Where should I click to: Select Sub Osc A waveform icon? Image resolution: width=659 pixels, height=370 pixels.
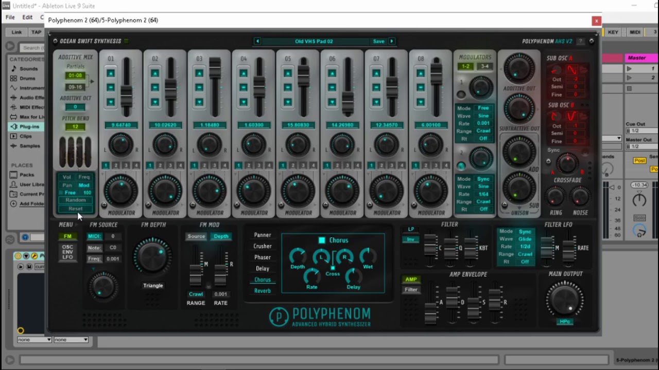[571, 70]
